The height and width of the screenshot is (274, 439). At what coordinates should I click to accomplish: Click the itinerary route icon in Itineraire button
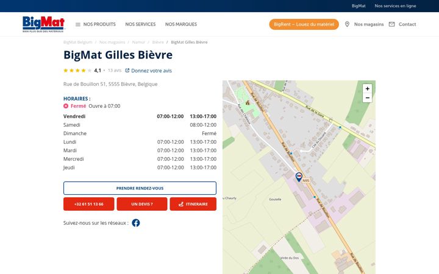(181, 204)
